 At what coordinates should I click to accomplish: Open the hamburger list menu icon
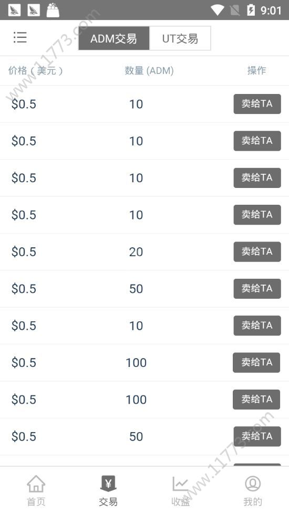tap(20, 37)
